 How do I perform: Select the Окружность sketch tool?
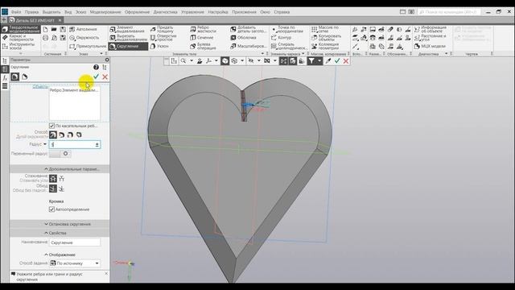coord(84,38)
